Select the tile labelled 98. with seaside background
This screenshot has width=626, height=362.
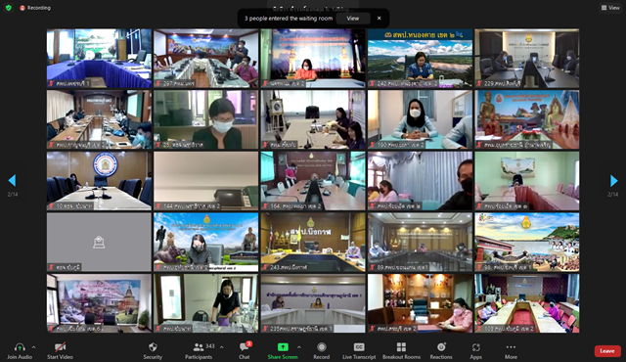click(527, 242)
